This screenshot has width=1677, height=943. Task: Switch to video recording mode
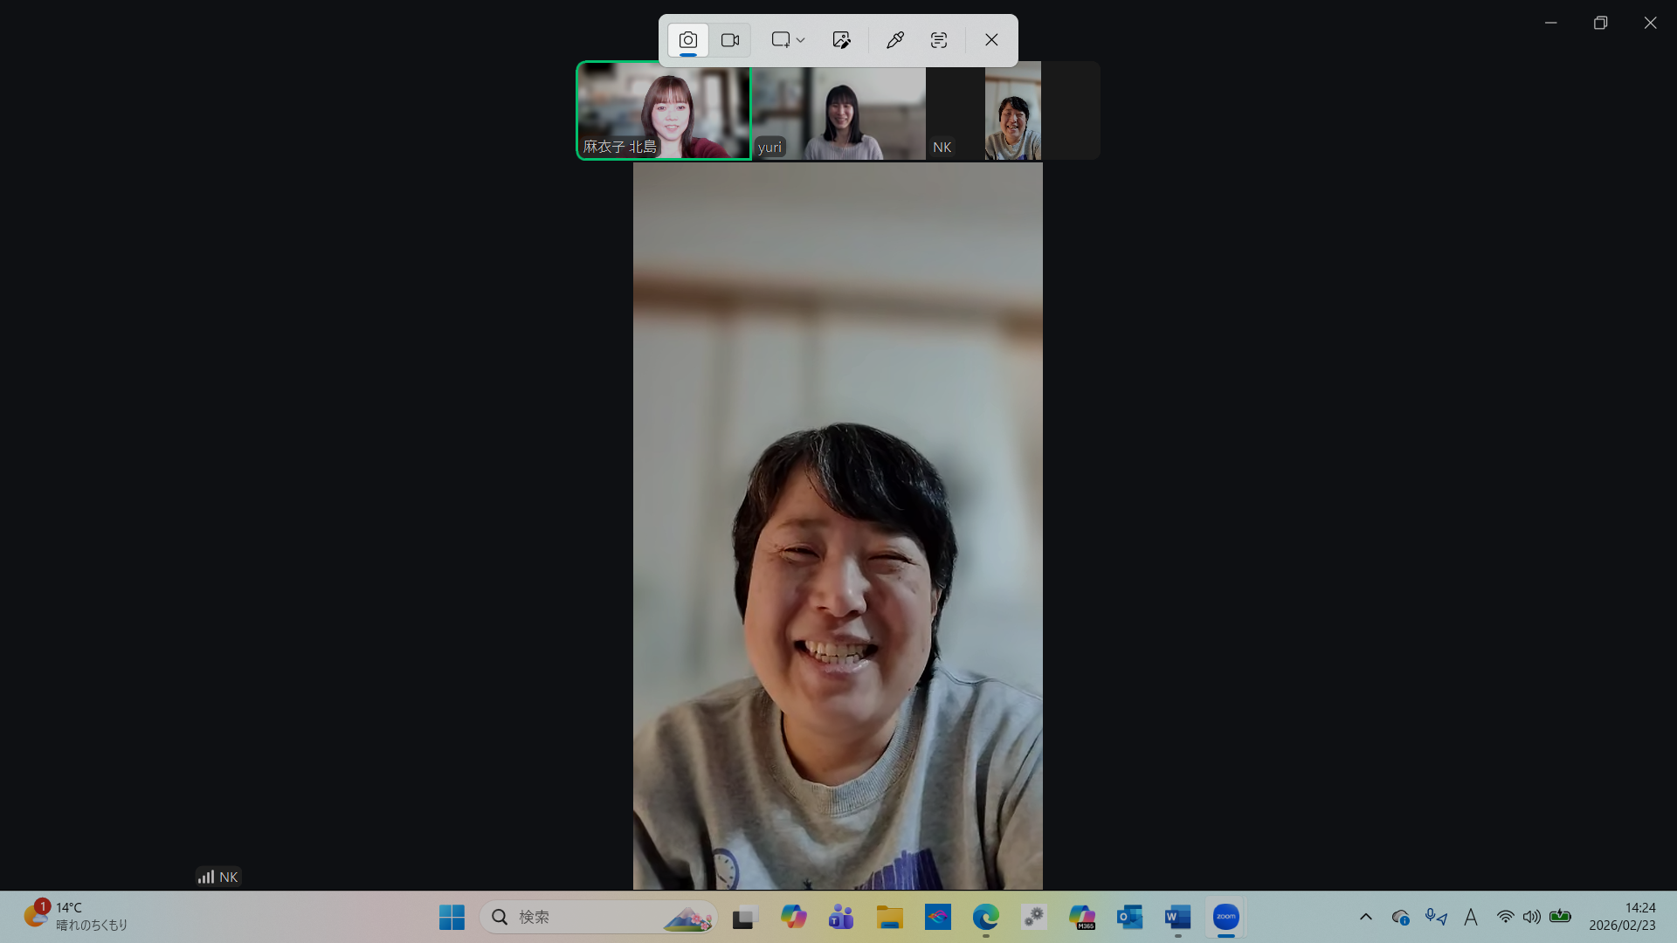click(x=730, y=40)
